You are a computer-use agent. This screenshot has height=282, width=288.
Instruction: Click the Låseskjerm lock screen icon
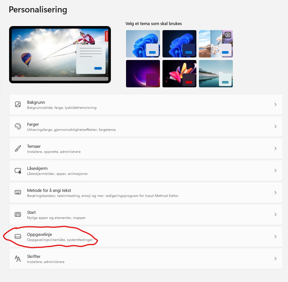point(18,170)
